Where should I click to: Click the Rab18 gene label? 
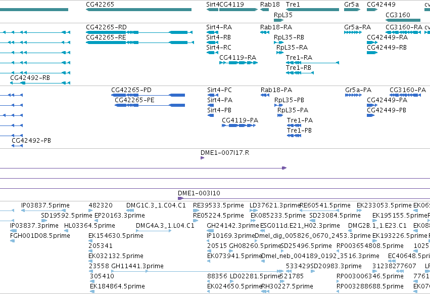pyautogui.click(x=270, y=5)
